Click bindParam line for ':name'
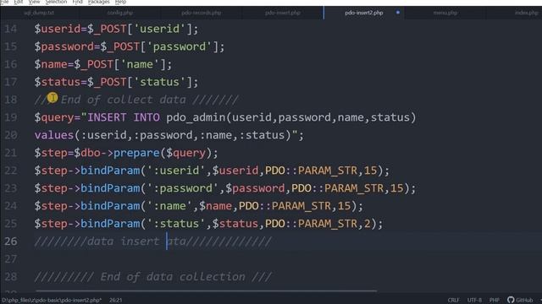This screenshot has height=304, width=542. point(199,206)
